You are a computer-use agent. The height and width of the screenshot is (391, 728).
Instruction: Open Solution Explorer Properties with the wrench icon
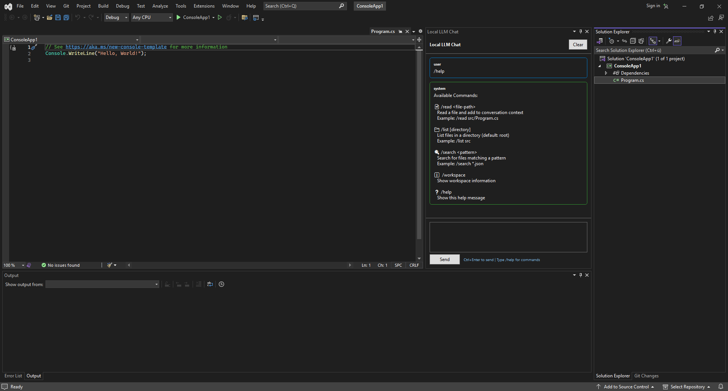pos(669,41)
